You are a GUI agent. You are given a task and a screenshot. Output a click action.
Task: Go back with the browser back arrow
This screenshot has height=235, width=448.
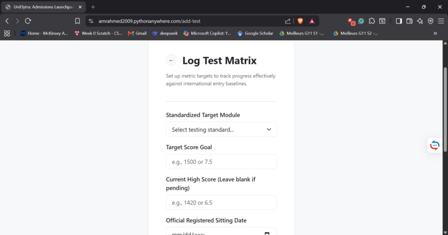(7, 21)
